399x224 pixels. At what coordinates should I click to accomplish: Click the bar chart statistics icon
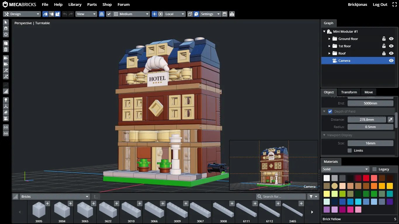pyautogui.click(x=6, y=91)
